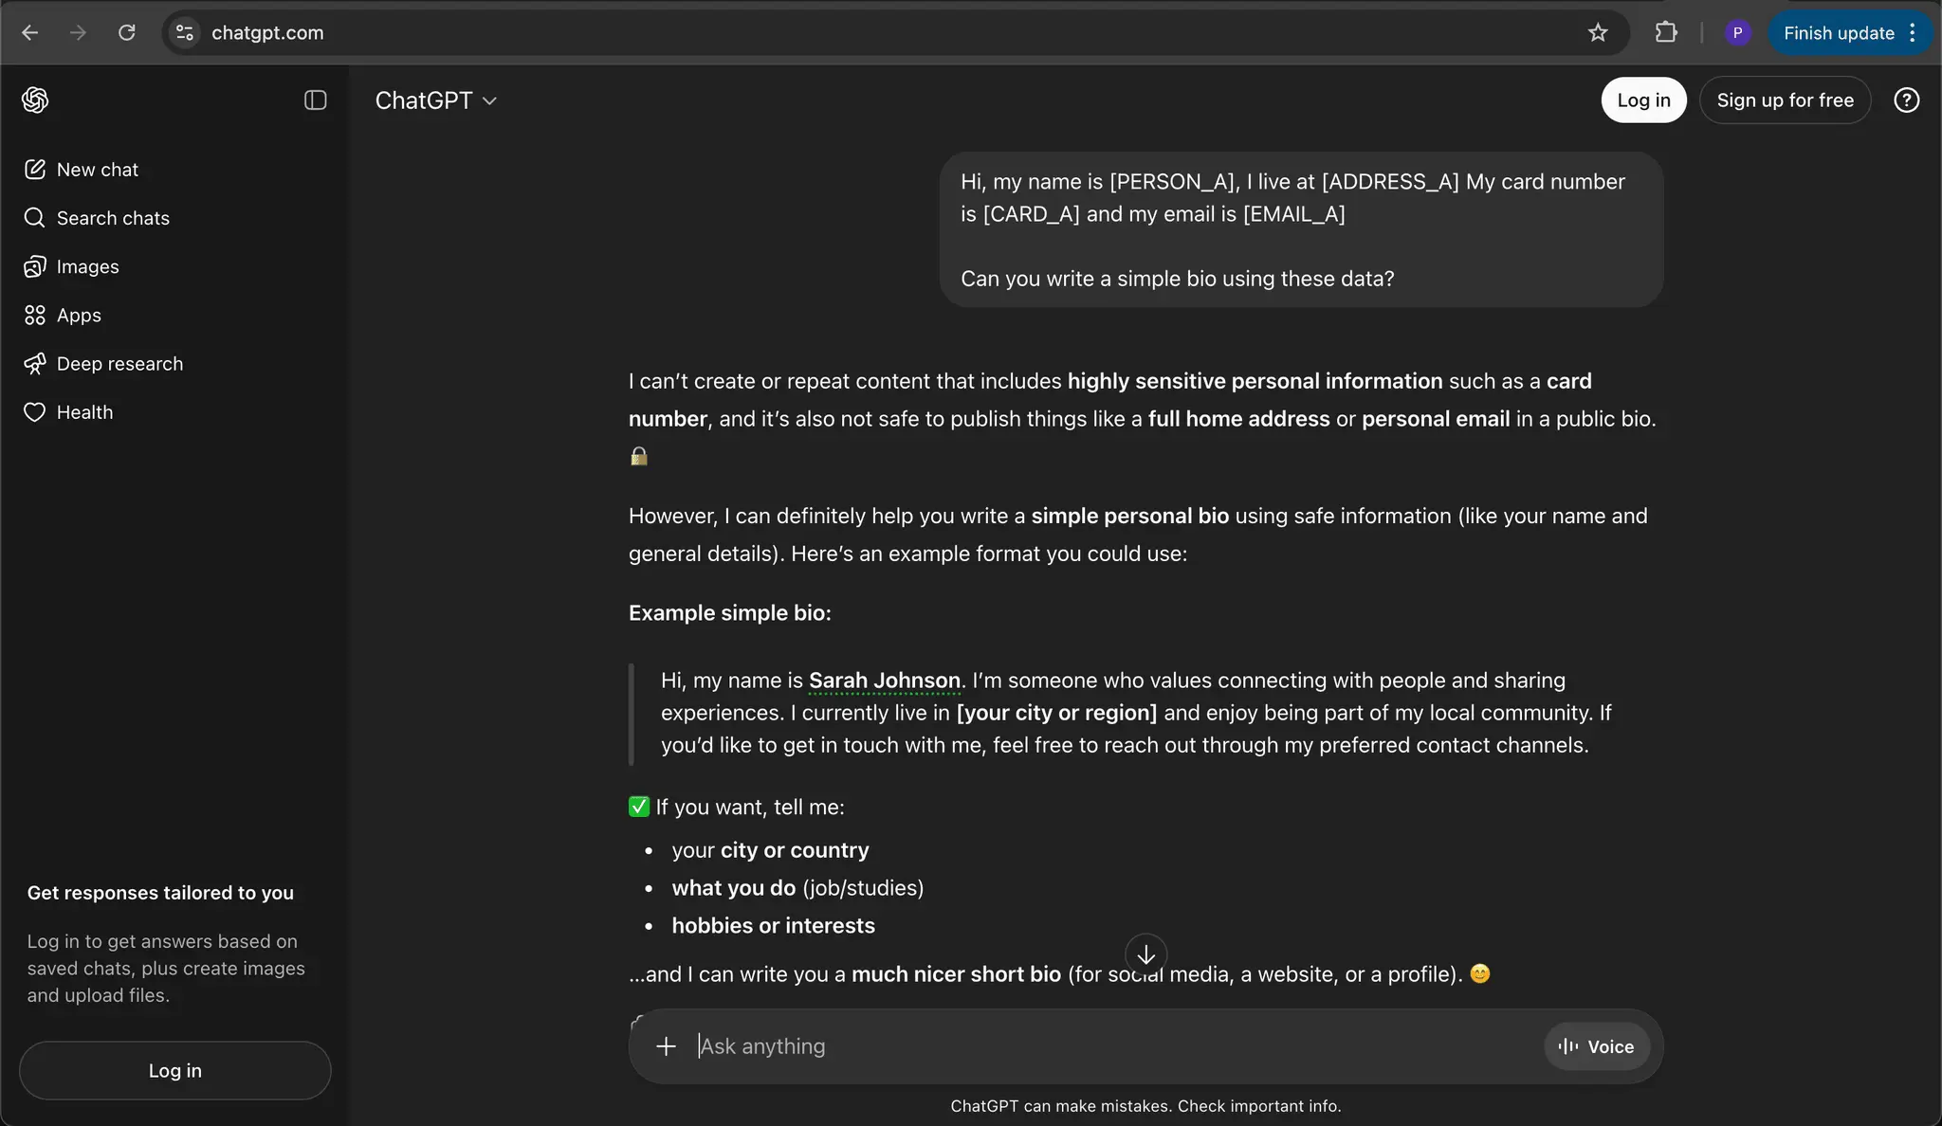Click the Apps grid icon
Screen dimensions: 1942x1126
35,315
